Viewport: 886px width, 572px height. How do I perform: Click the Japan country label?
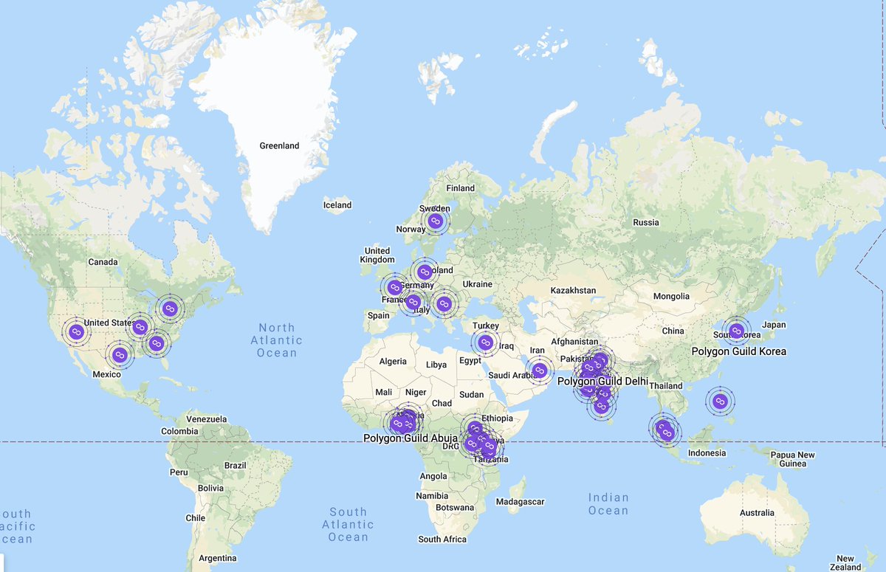[774, 325]
